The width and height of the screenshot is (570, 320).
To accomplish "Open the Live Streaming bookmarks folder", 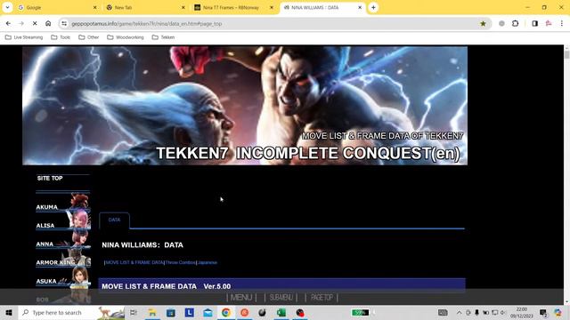I will tap(24, 37).
